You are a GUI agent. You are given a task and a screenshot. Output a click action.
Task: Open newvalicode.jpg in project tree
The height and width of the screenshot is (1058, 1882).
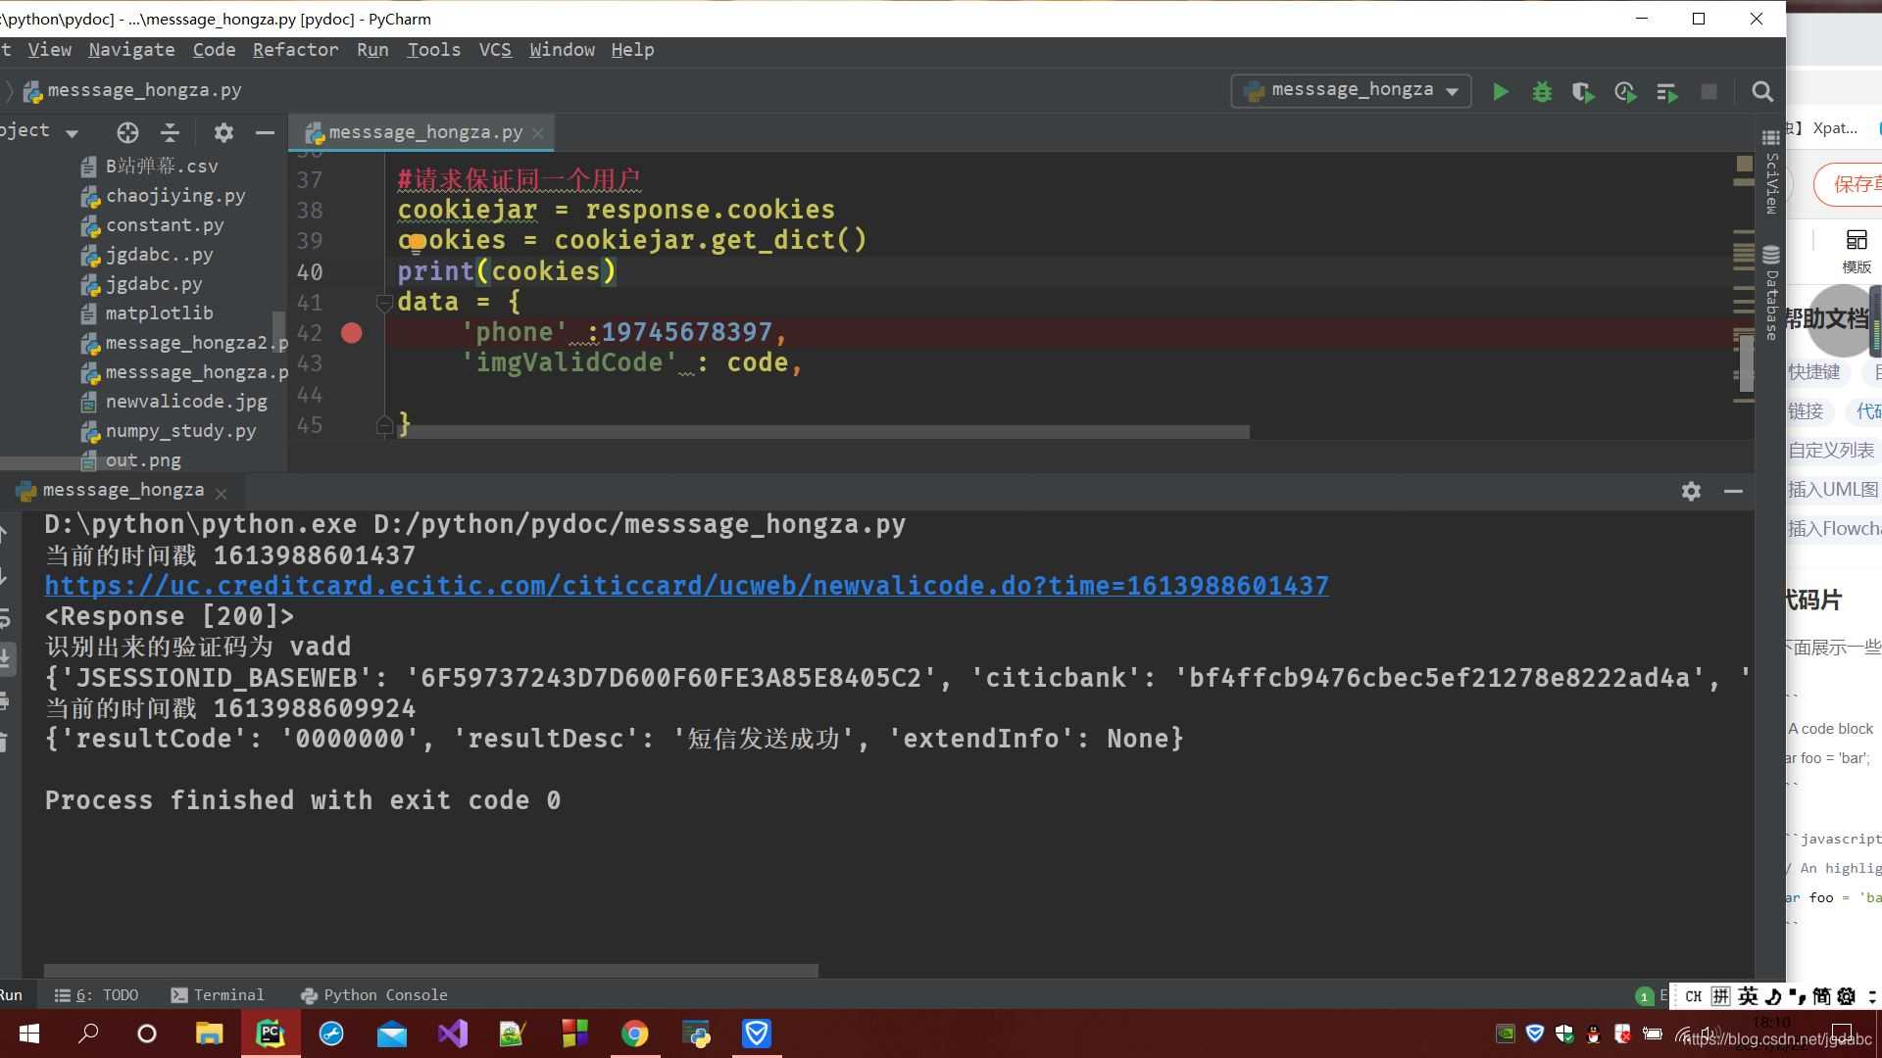tap(185, 402)
